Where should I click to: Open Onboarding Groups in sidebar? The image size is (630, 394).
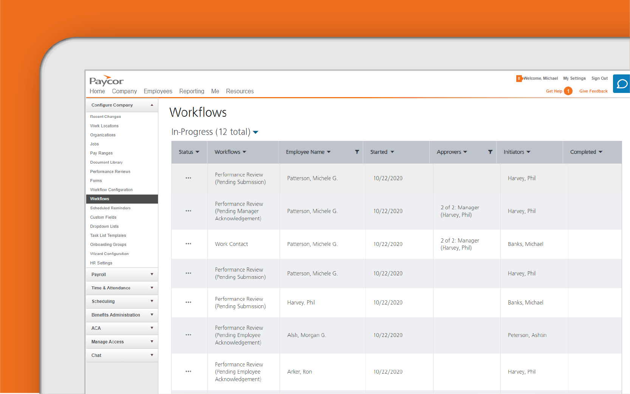pos(108,244)
